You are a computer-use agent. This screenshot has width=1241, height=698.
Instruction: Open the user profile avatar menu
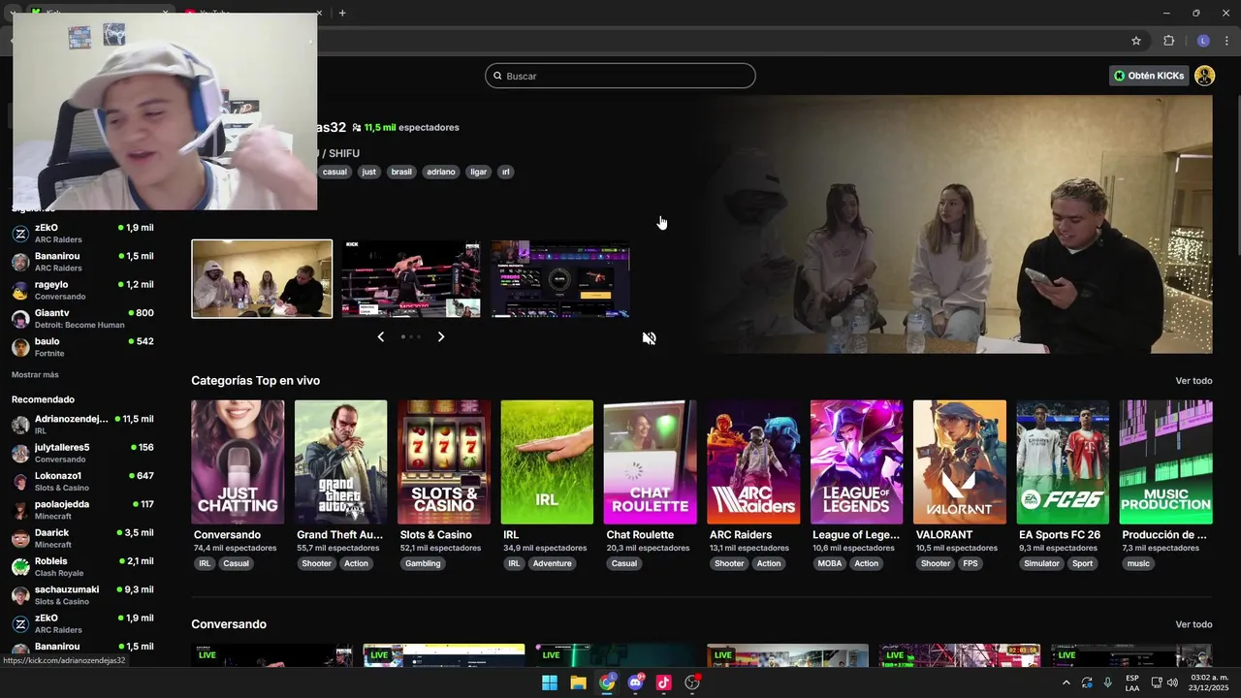click(x=1204, y=76)
